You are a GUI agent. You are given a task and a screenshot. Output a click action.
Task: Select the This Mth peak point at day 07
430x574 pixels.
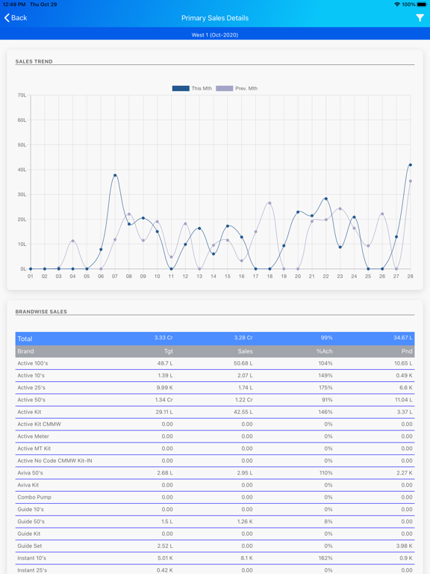click(115, 176)
